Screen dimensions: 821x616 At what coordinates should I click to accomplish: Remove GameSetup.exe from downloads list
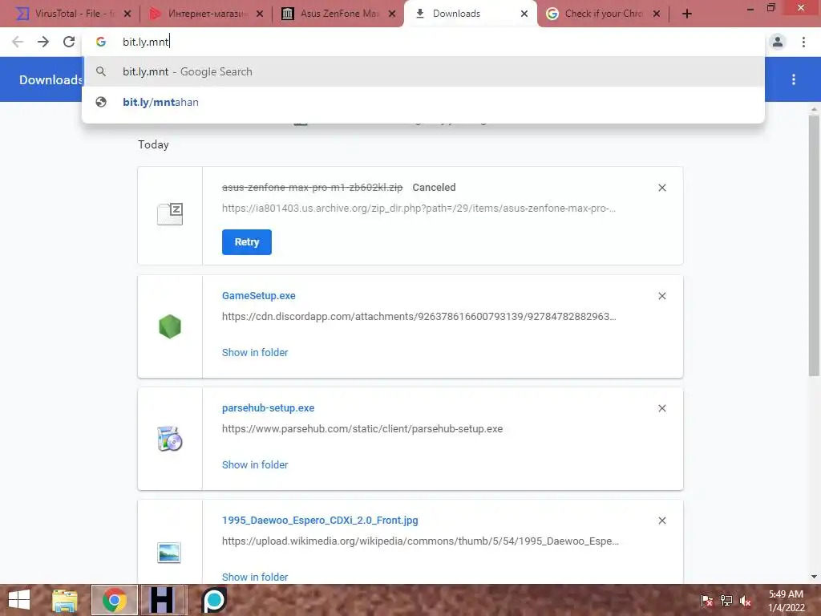661,296
